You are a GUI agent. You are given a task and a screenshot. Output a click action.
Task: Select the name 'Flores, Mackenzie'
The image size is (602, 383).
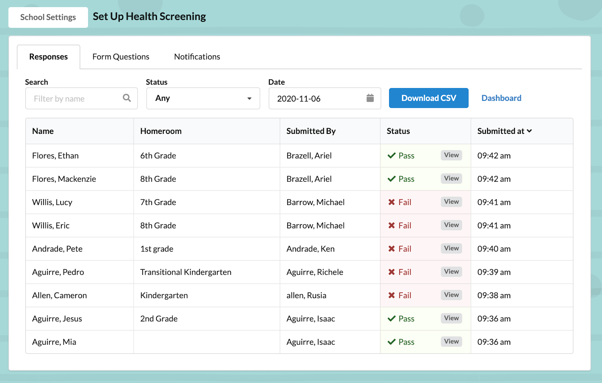tap(64, 179)
